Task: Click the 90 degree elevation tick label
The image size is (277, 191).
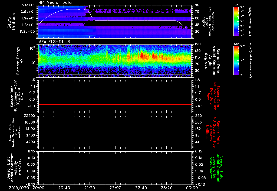Action: point(197,5)
